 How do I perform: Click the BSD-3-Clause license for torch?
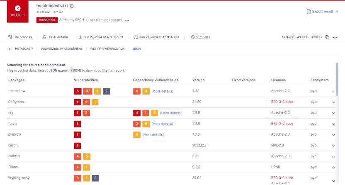click(x=282, y=124)
